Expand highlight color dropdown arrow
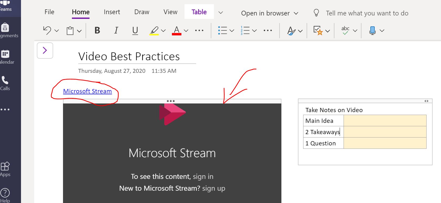 pos(163,31)
